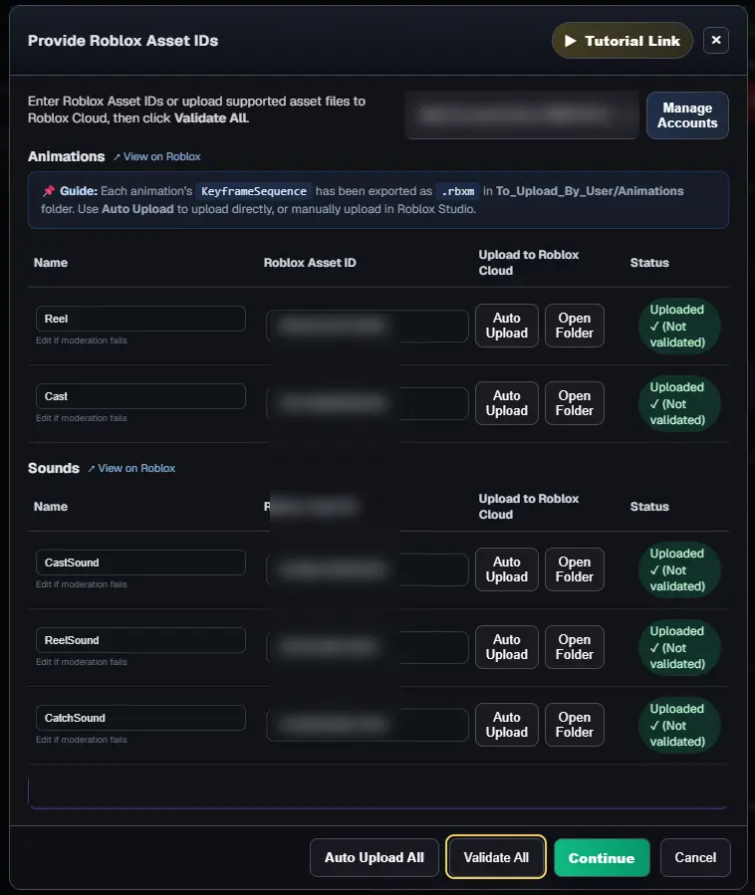Viewport: 755px width, 895px height.
Task: Cancel the asset ID dialog
Action: tap(695, 857)
